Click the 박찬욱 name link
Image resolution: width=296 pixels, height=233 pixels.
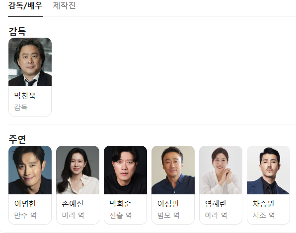[25, 96]
